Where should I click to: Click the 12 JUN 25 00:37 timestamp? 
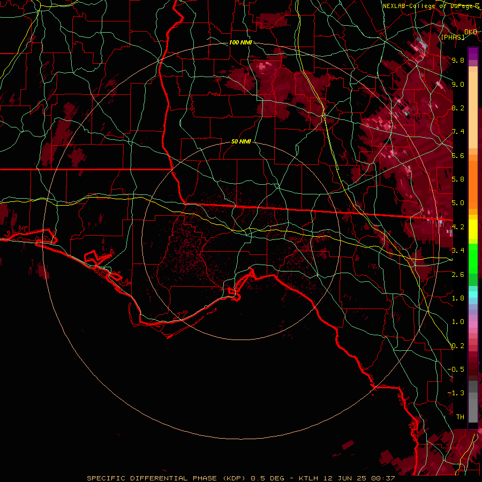pos(359,478)
